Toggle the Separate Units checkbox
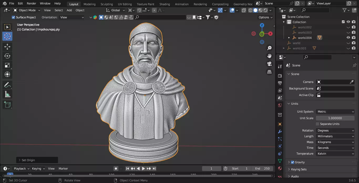This screenshot has width=359, height=183. tap(317, 124)
